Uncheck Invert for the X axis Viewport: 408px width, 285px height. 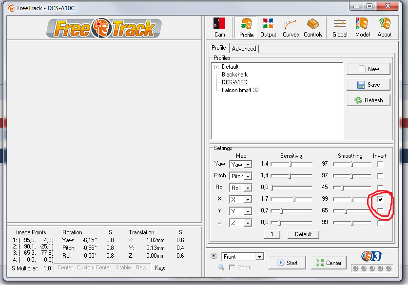[380, 199]
